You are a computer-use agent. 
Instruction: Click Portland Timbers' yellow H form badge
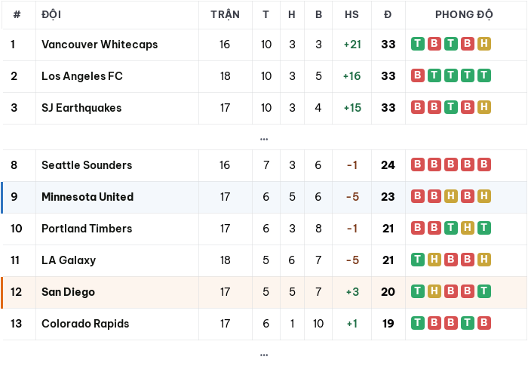click(468, 228)
